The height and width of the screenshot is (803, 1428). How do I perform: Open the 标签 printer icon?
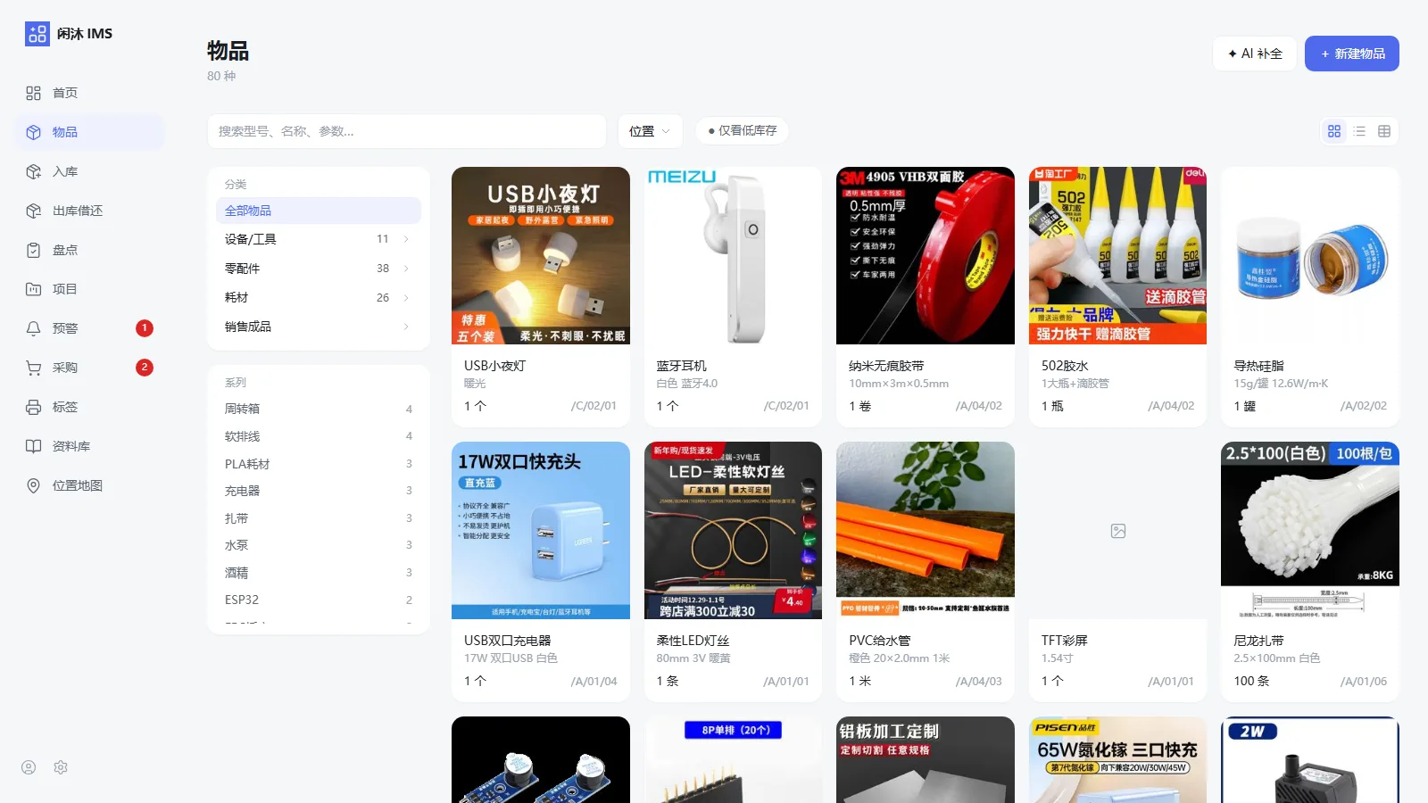[x=33, y=407]
